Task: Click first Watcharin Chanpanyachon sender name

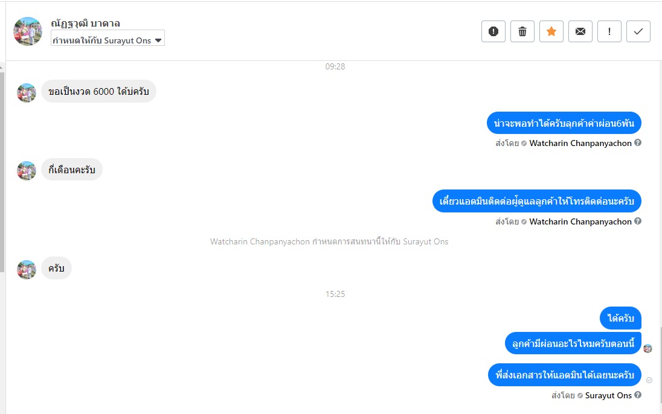Action: tap(580, 143)
